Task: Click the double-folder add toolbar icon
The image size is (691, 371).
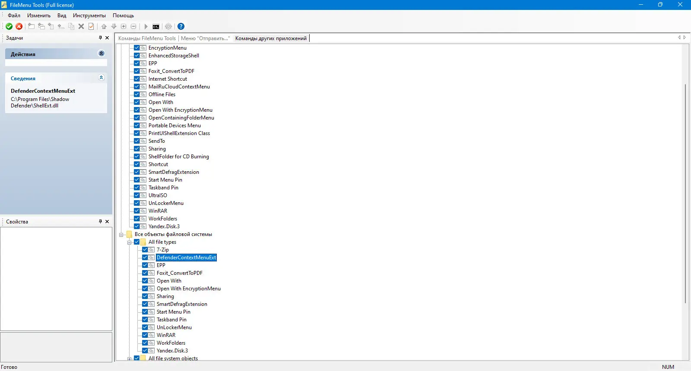Action: tap(41, 26)
